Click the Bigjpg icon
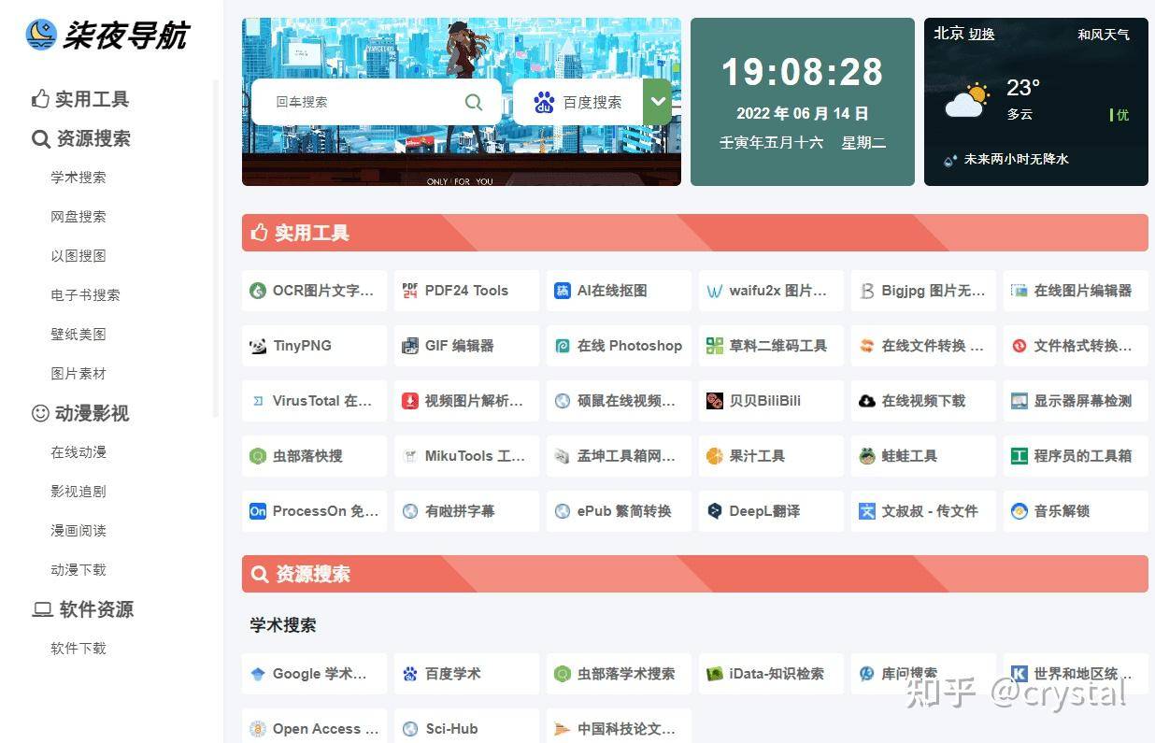 (x=867, y=291)
